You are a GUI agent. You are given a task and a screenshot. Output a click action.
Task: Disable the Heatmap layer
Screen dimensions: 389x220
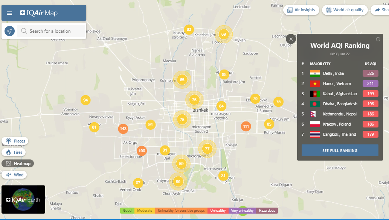pos(18,164)
